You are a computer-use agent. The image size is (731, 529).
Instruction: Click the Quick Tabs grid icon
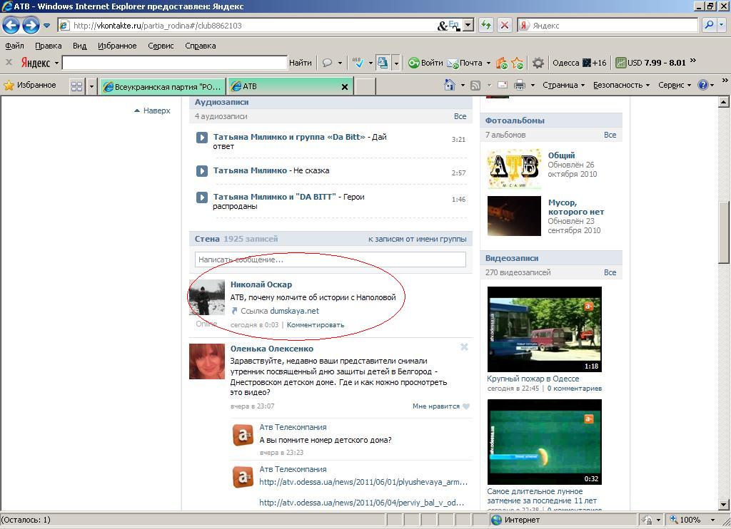coord(76,86)
